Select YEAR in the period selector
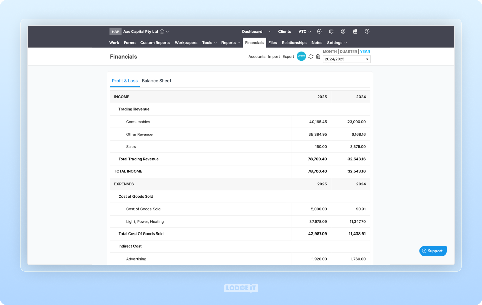The height and width of the screenshot is (305, 482). (x=365, y=52)
